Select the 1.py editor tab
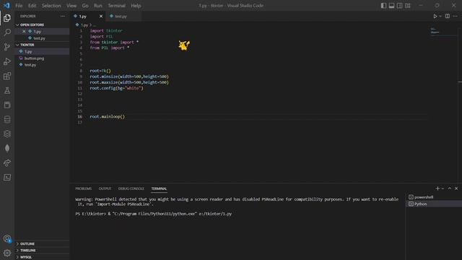Viewport: 462px width, 260px height. point(83,16)
